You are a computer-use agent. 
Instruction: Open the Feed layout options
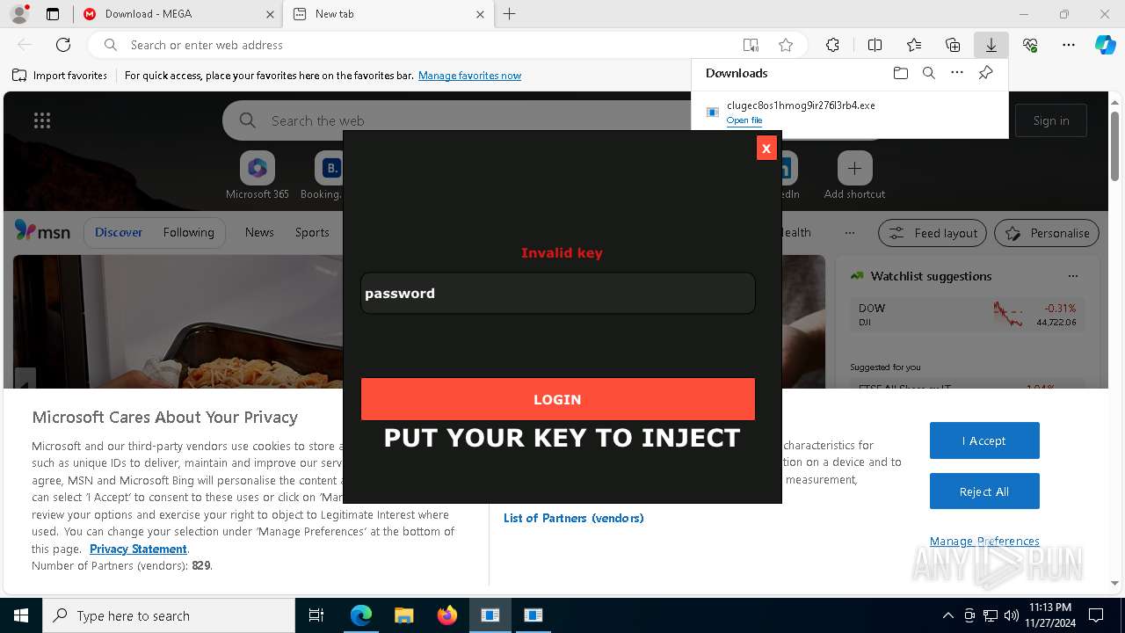933,233
